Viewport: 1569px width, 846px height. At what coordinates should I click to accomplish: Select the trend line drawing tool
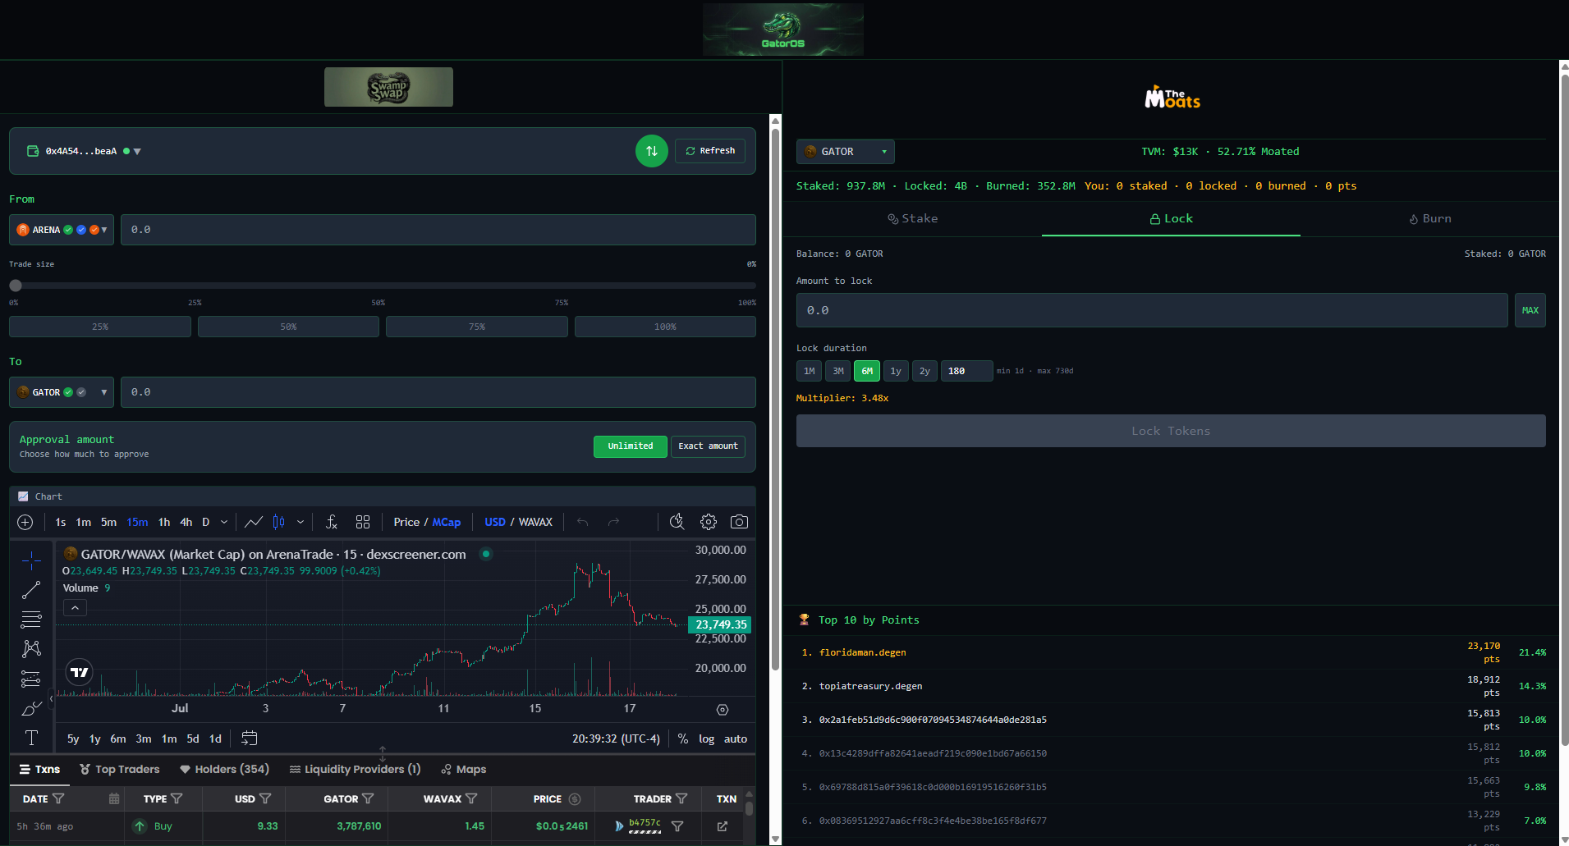pyautogui.click(x=31, y=590)
